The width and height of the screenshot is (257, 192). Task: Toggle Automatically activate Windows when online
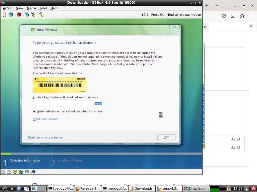(x=34, y=111)
